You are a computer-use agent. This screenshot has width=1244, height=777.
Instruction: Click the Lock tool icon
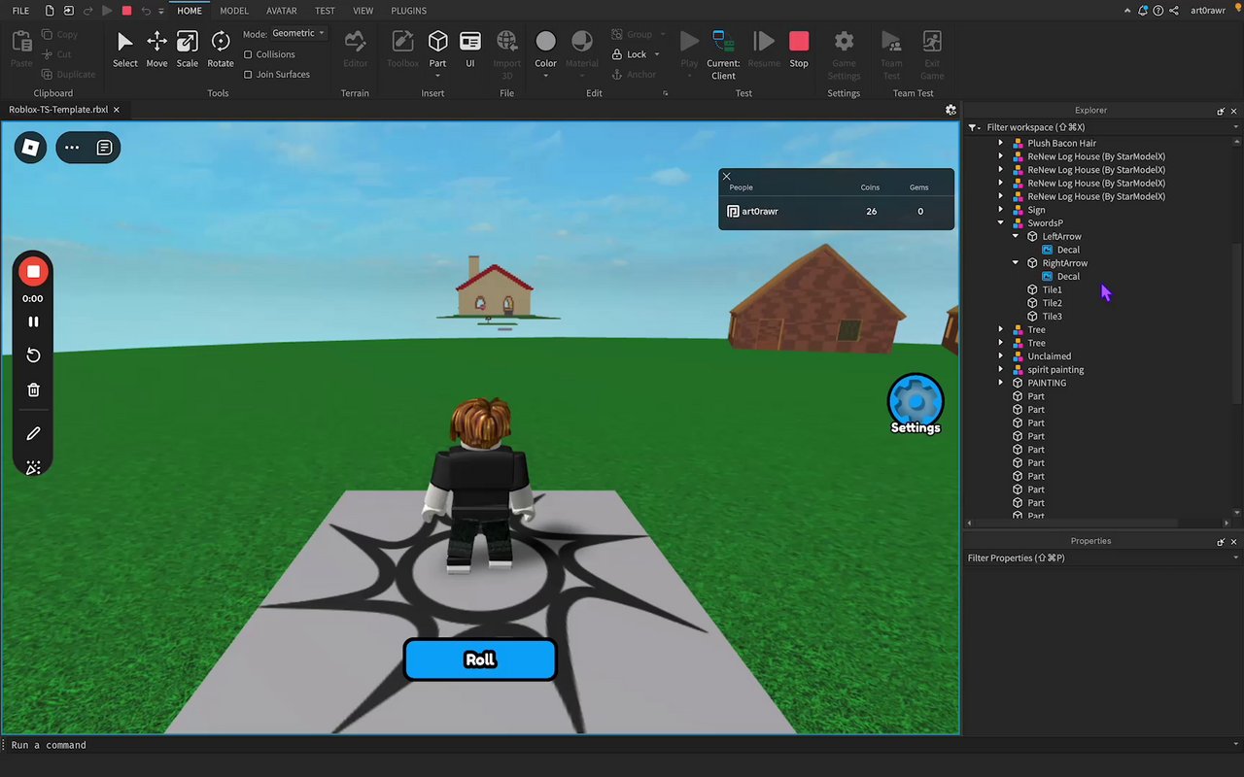(x=616, y=54)
